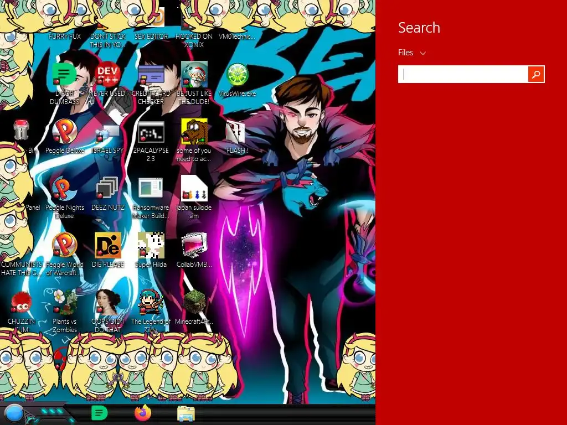The image size is (567, 425).
Task: Open the Recycle Bin icon
Action: (22, 130)
